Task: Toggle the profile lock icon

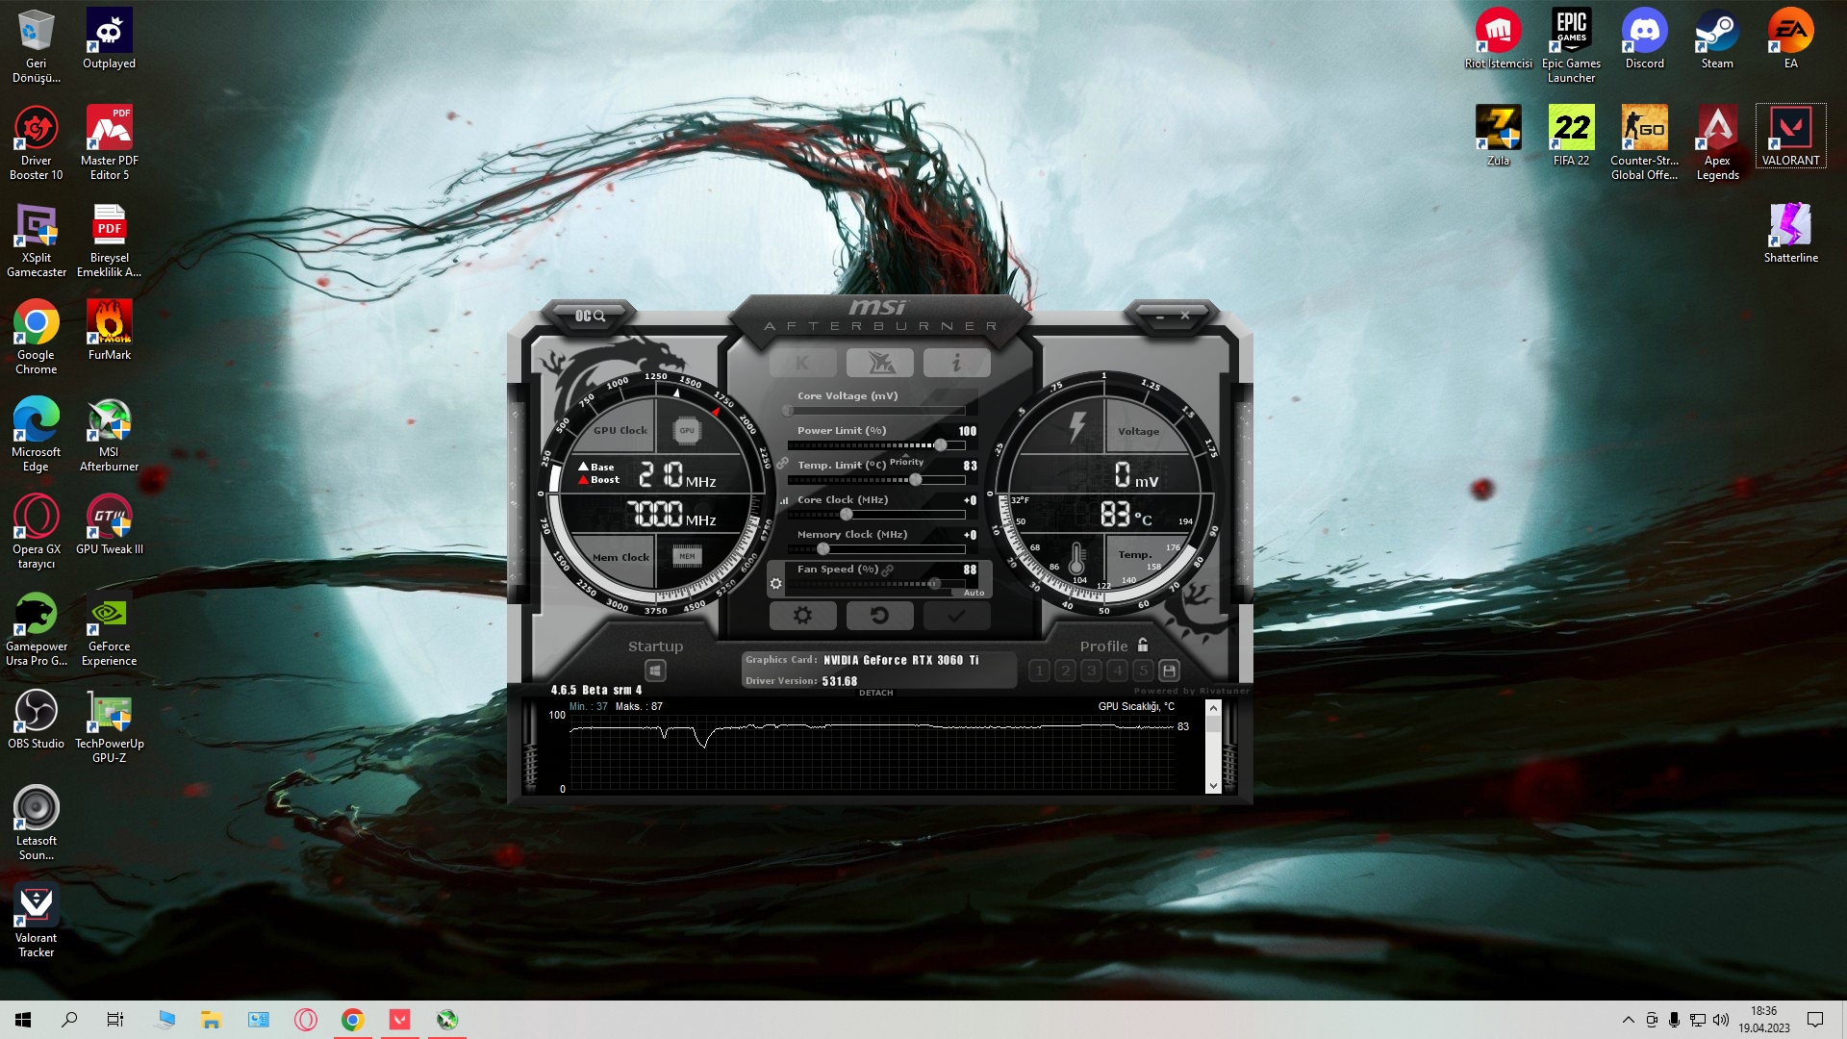Action: (1143, 646)
